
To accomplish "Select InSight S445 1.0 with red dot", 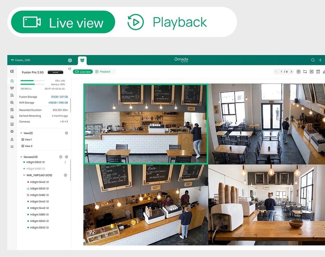I will point(38,182).
